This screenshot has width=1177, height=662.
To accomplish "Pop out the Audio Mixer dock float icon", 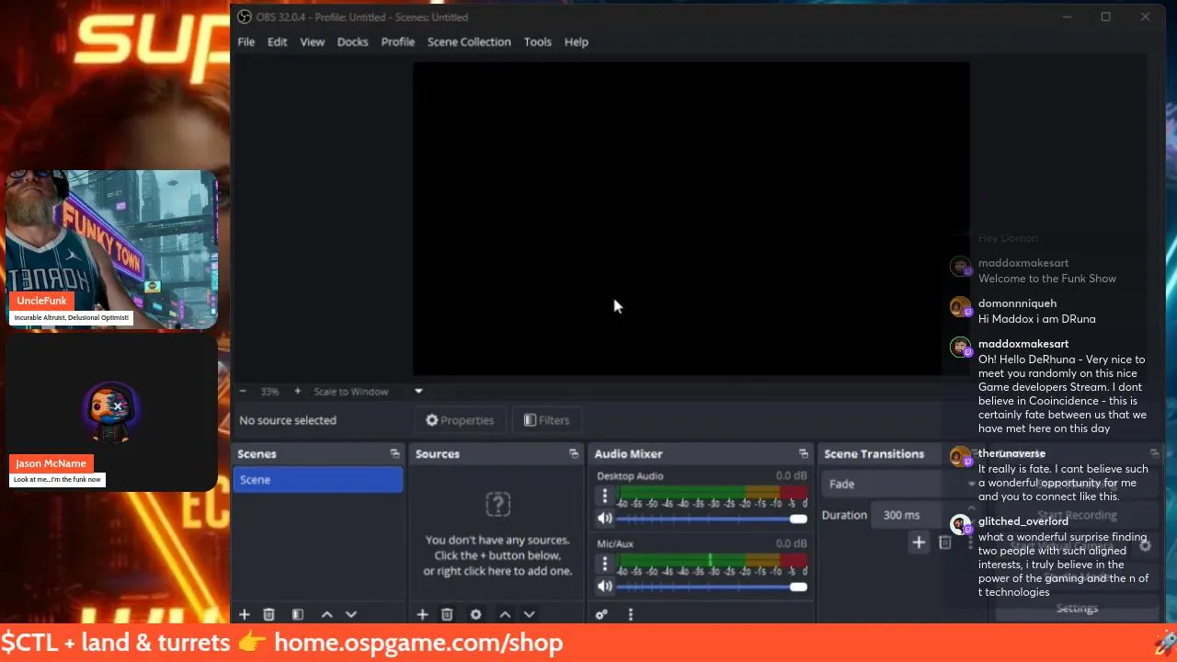I will [804, 453].
